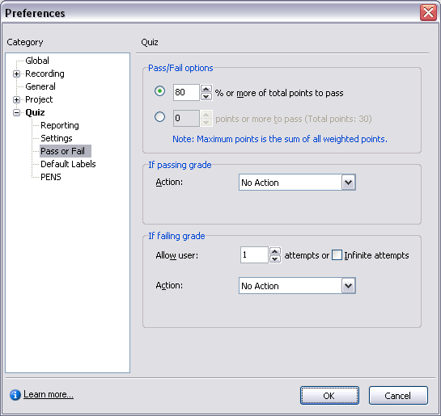Collapse the Quiz tree node
The width and height of the screenshot is (441, 416).
tap(17, 112)
